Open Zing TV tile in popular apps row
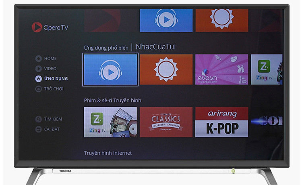This screenshot has width=302, height=185. tap(267, 69)
